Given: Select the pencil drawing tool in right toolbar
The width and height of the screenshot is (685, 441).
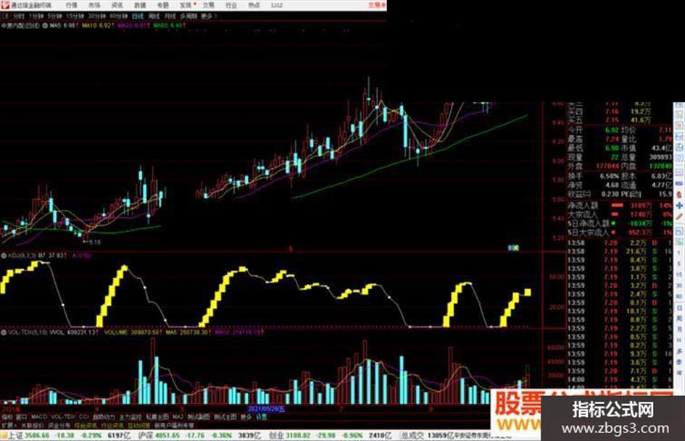Looking at the screenshot, I should click(679, 216).
